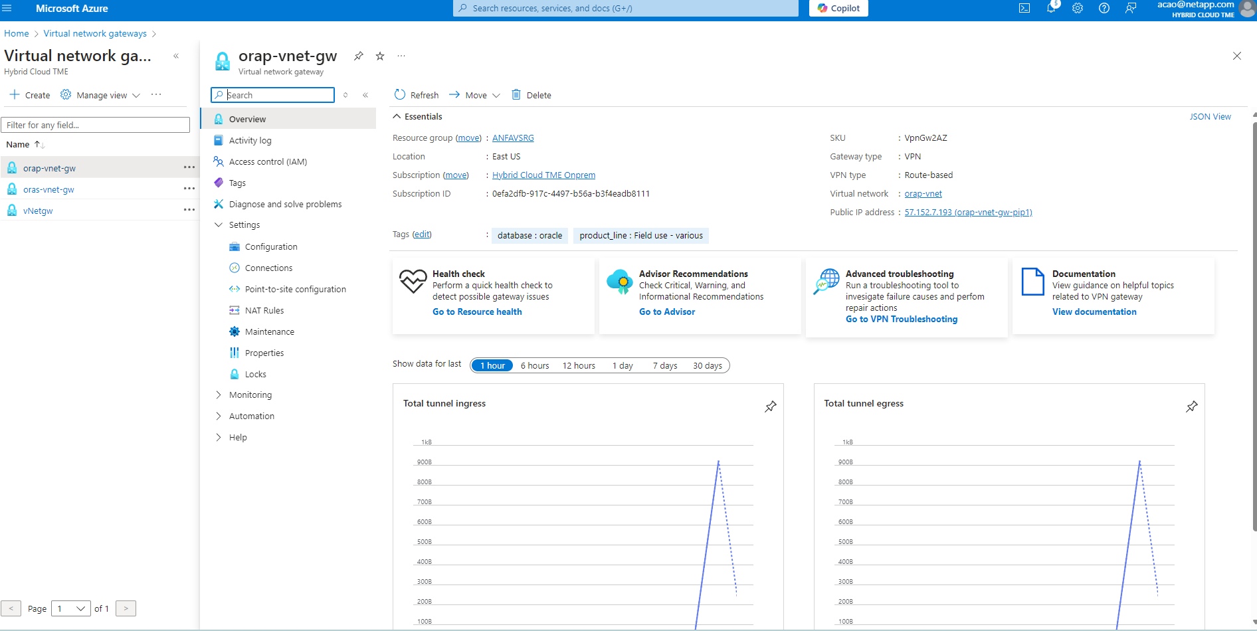Image resolution: width=1257 pixels, height=631 pixels.
Task: Open Connections in the Settings menu
Action: click(x=268, y=268)
